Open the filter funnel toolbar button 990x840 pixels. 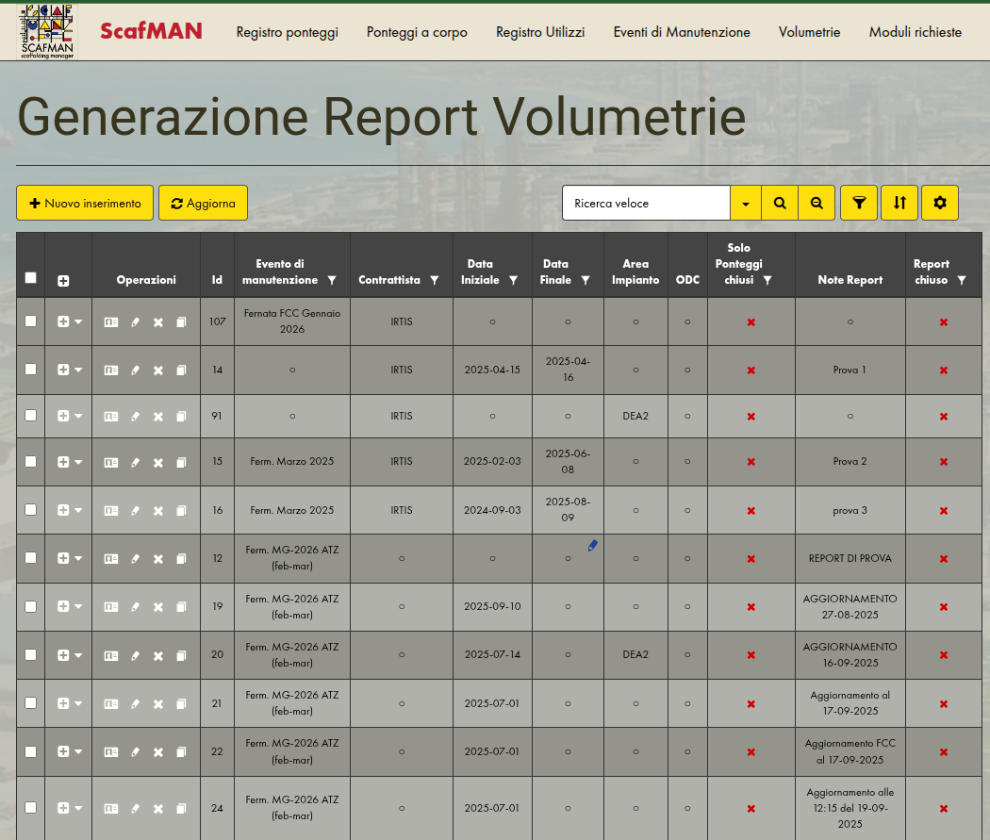(x=859, y=204)
